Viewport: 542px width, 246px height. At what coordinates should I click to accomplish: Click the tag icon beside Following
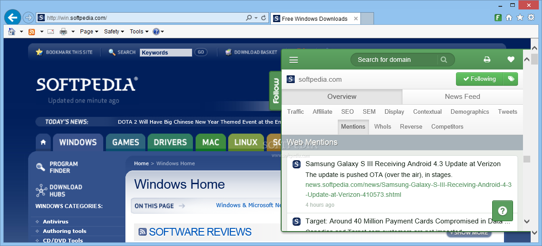[511, 79]
